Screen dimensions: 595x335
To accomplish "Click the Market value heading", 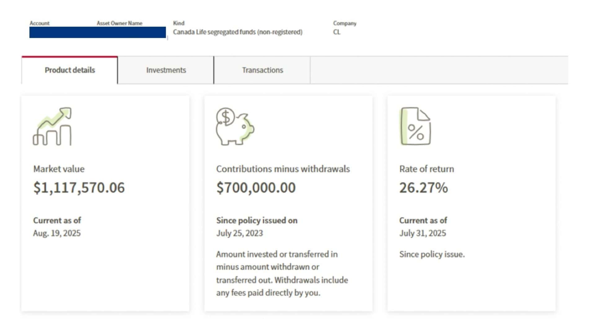I will pyautogui.click(x=59, y=169).
